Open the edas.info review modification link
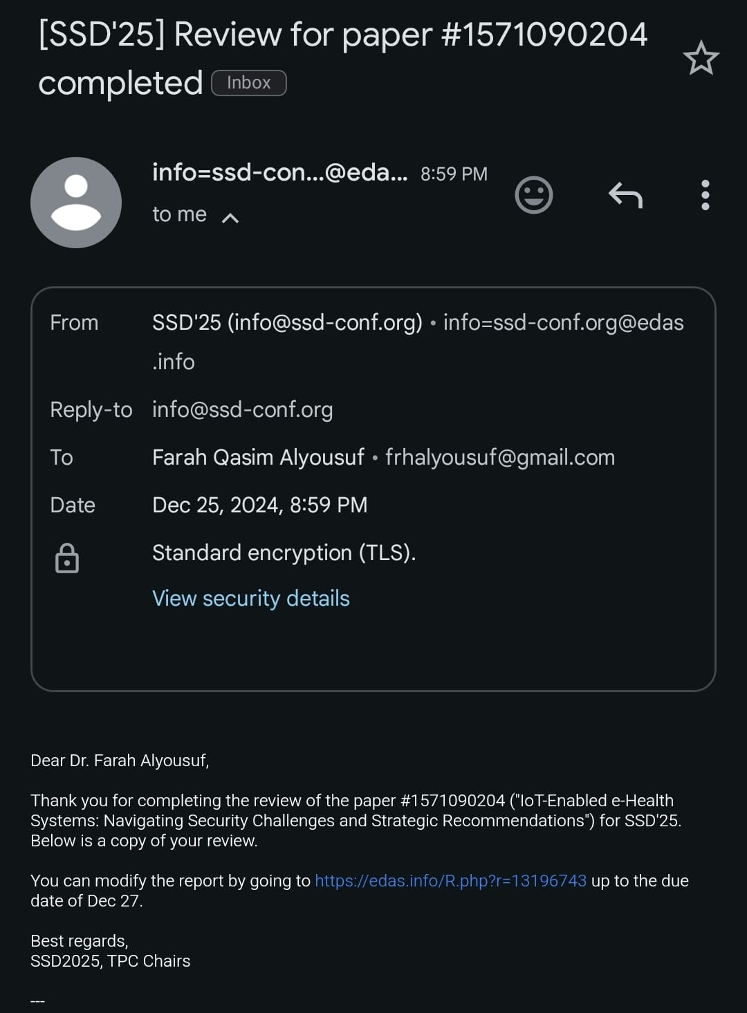This screenshot has width=747, height=1013. click(450, 880)
